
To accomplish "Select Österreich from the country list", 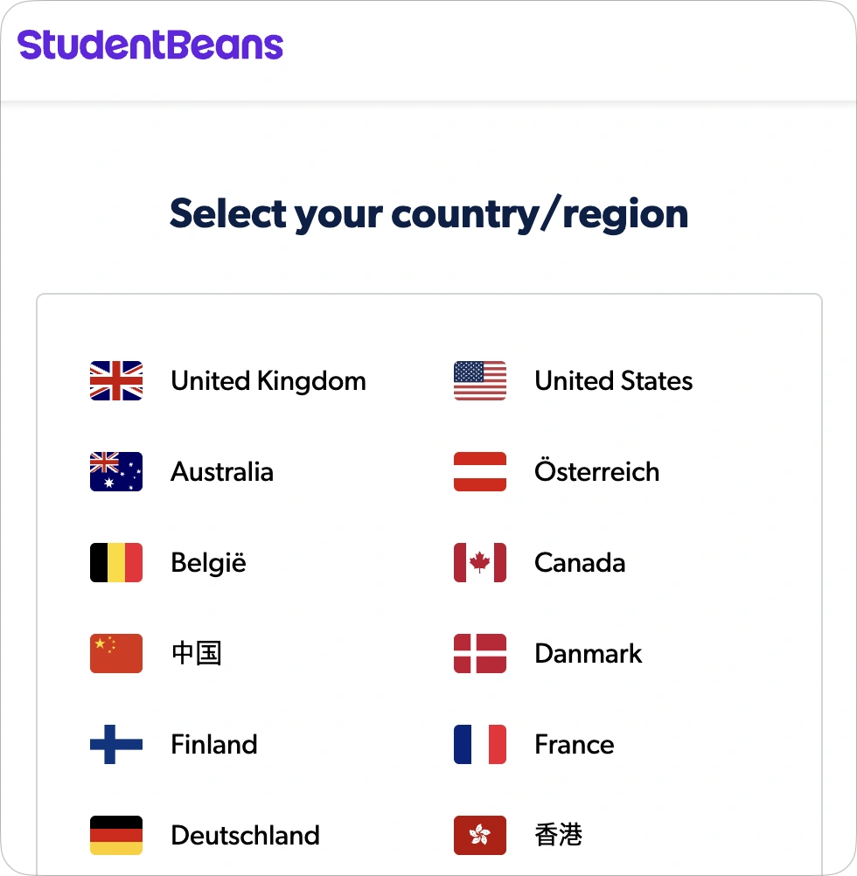I will point(596,472).
